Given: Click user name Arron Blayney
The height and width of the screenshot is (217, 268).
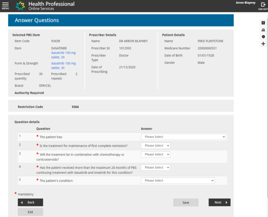Looking at the screenshot, I should click(245, 3).
